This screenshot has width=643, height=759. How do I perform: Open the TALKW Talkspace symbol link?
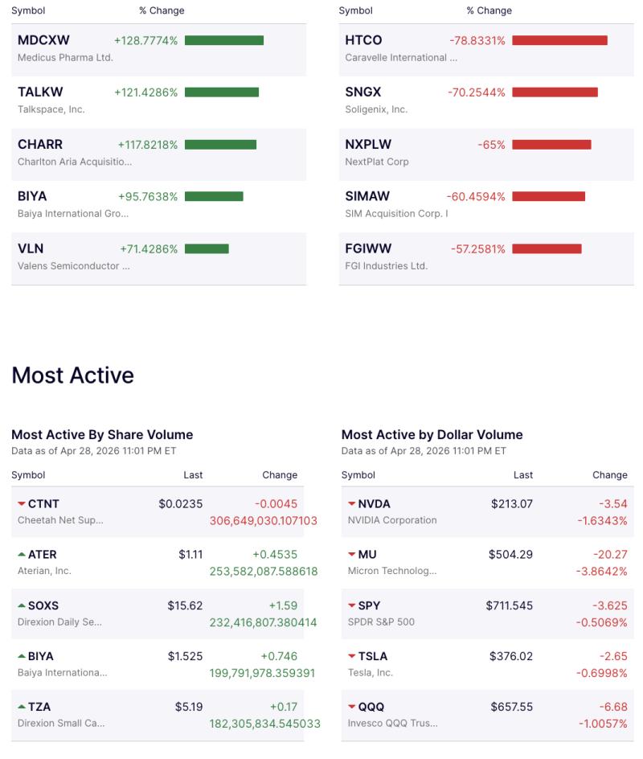[x=40, y=92]
